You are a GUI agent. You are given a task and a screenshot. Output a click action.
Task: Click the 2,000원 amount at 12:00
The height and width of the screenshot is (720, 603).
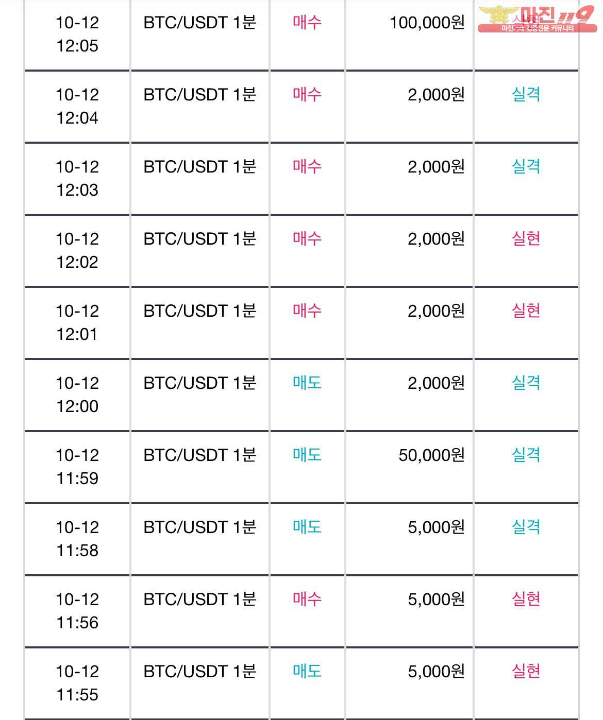[x=437, y=383]
